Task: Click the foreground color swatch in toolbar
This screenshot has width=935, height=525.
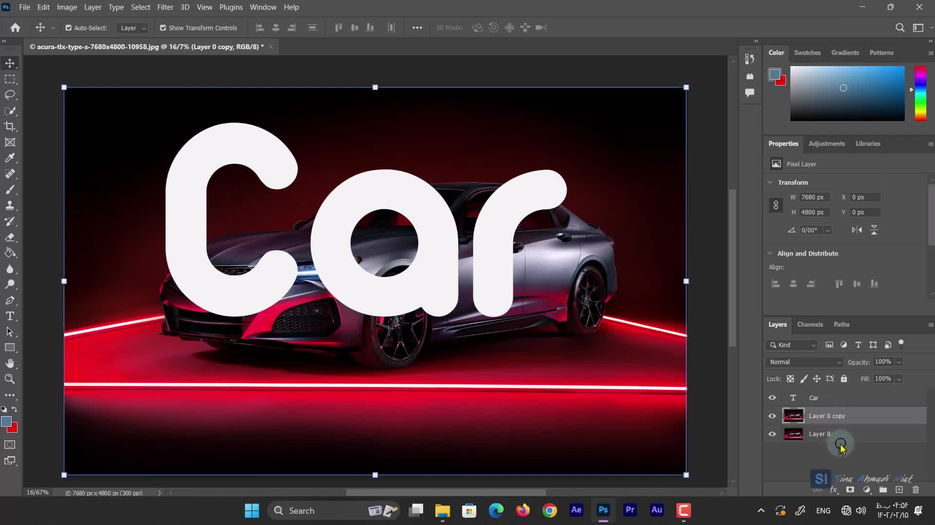Action: click(6, 422)
